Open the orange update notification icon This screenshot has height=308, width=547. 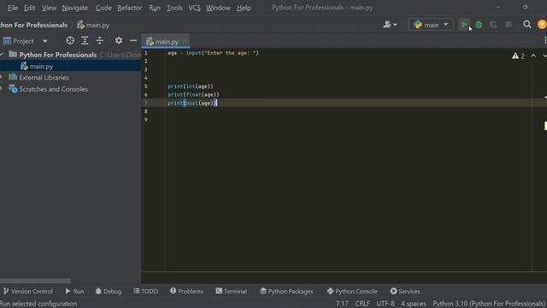point(542,25)
